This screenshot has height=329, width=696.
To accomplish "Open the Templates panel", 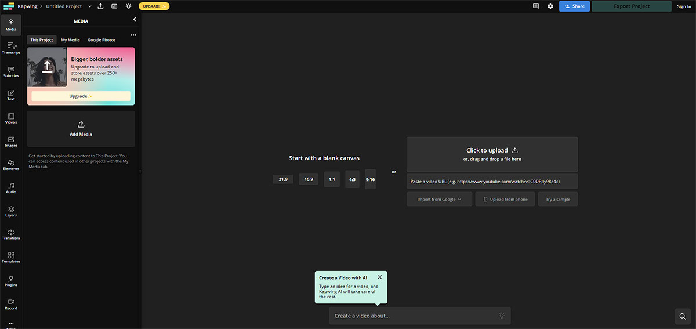I will pos(11,257).
